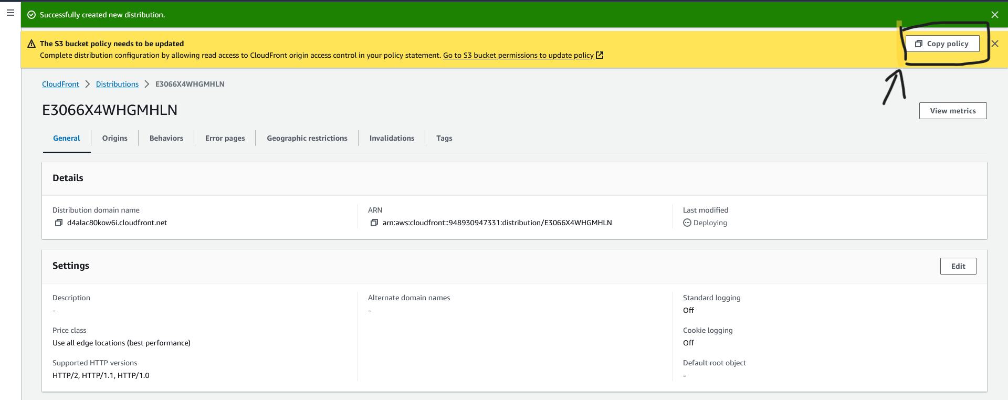Switch to the Behaviors tab

click(x=166, y=138)
